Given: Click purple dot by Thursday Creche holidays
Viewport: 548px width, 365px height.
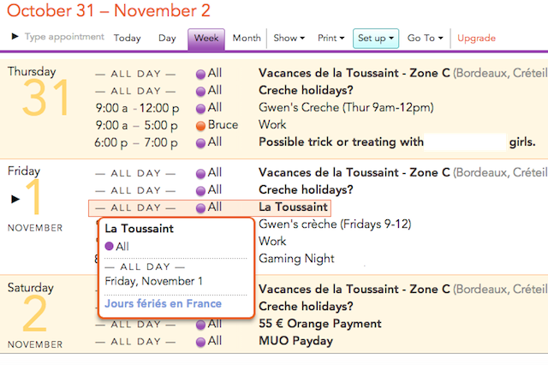Looking at the screenshot, I should [200, 91].
